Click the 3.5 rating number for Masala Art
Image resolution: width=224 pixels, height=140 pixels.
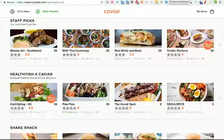(x=27, y=55)
